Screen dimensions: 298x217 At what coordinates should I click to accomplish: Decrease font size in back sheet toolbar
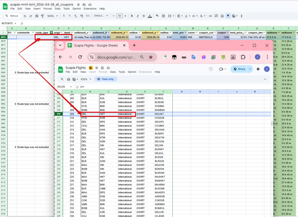coord(113,16)
